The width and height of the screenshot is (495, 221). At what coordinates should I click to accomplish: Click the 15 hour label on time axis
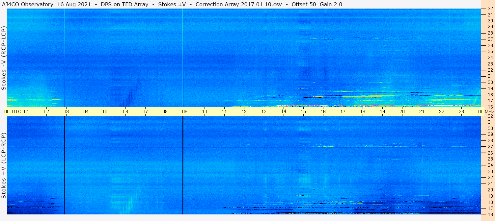coord(303,111)
